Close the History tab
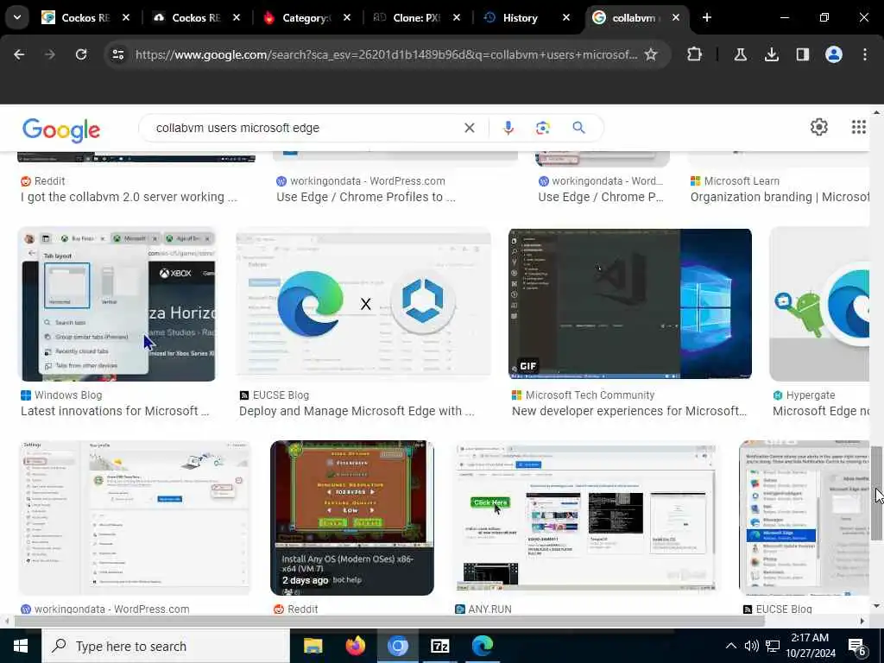The height and width of the screenshot is (663, 884). coord(566,17)
